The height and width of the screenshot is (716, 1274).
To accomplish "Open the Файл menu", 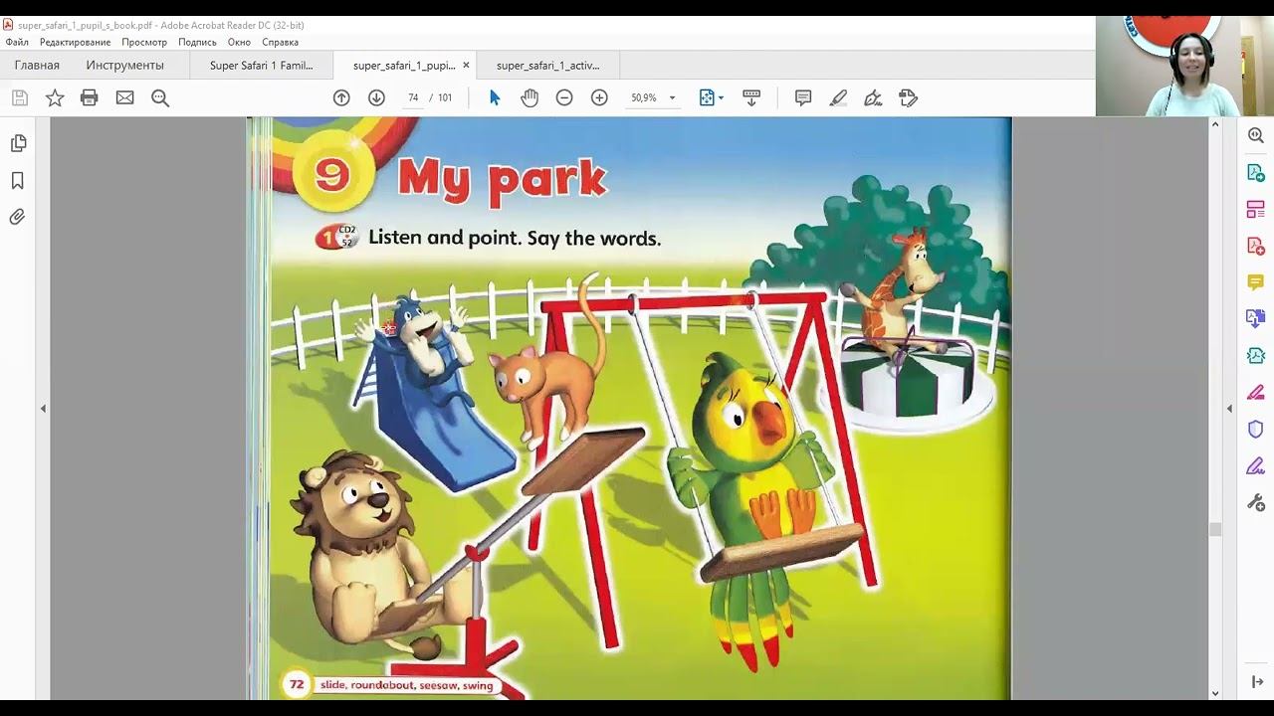I will tap(17, 42).
